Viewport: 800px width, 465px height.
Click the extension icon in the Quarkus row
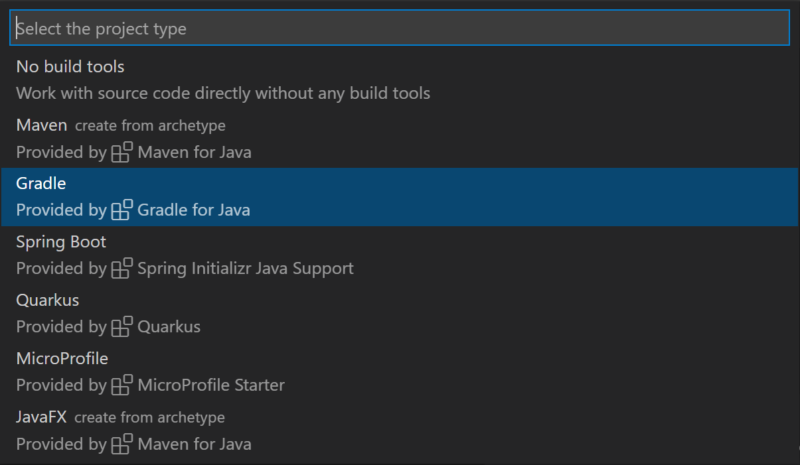[122, 327]
